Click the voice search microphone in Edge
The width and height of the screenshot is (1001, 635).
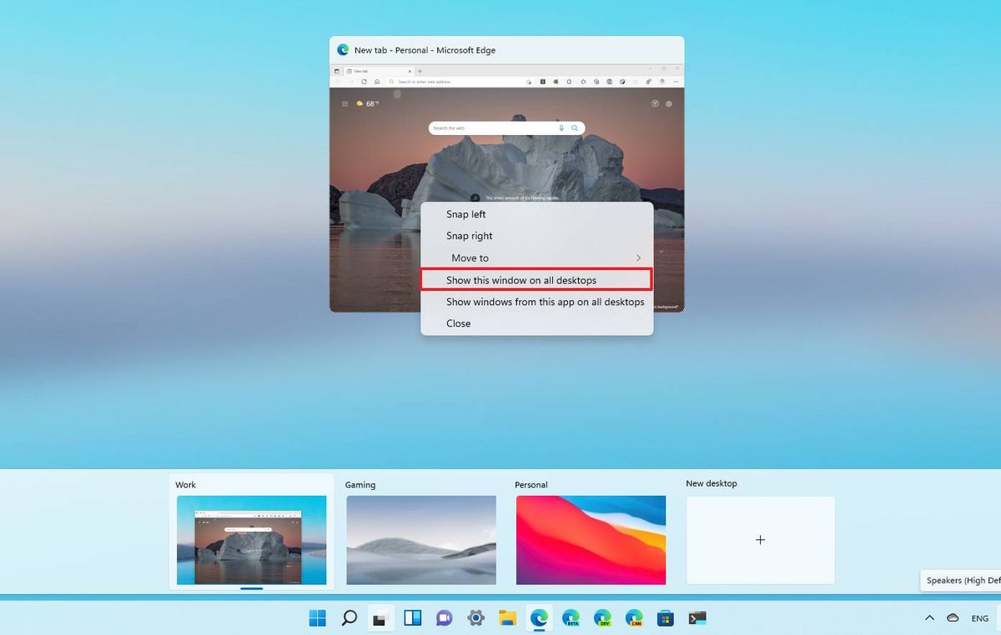click(x=561, y=127)
